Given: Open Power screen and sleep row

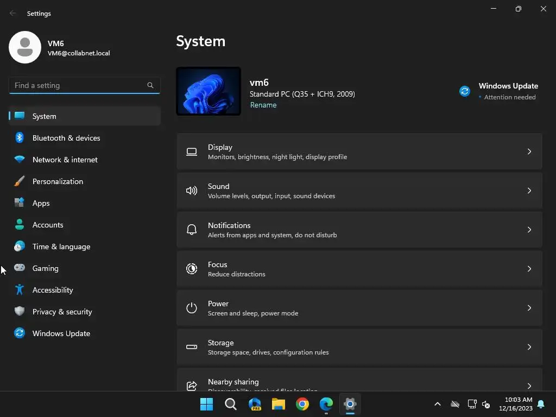Looking at the screenshot, I should coord(359,308).
